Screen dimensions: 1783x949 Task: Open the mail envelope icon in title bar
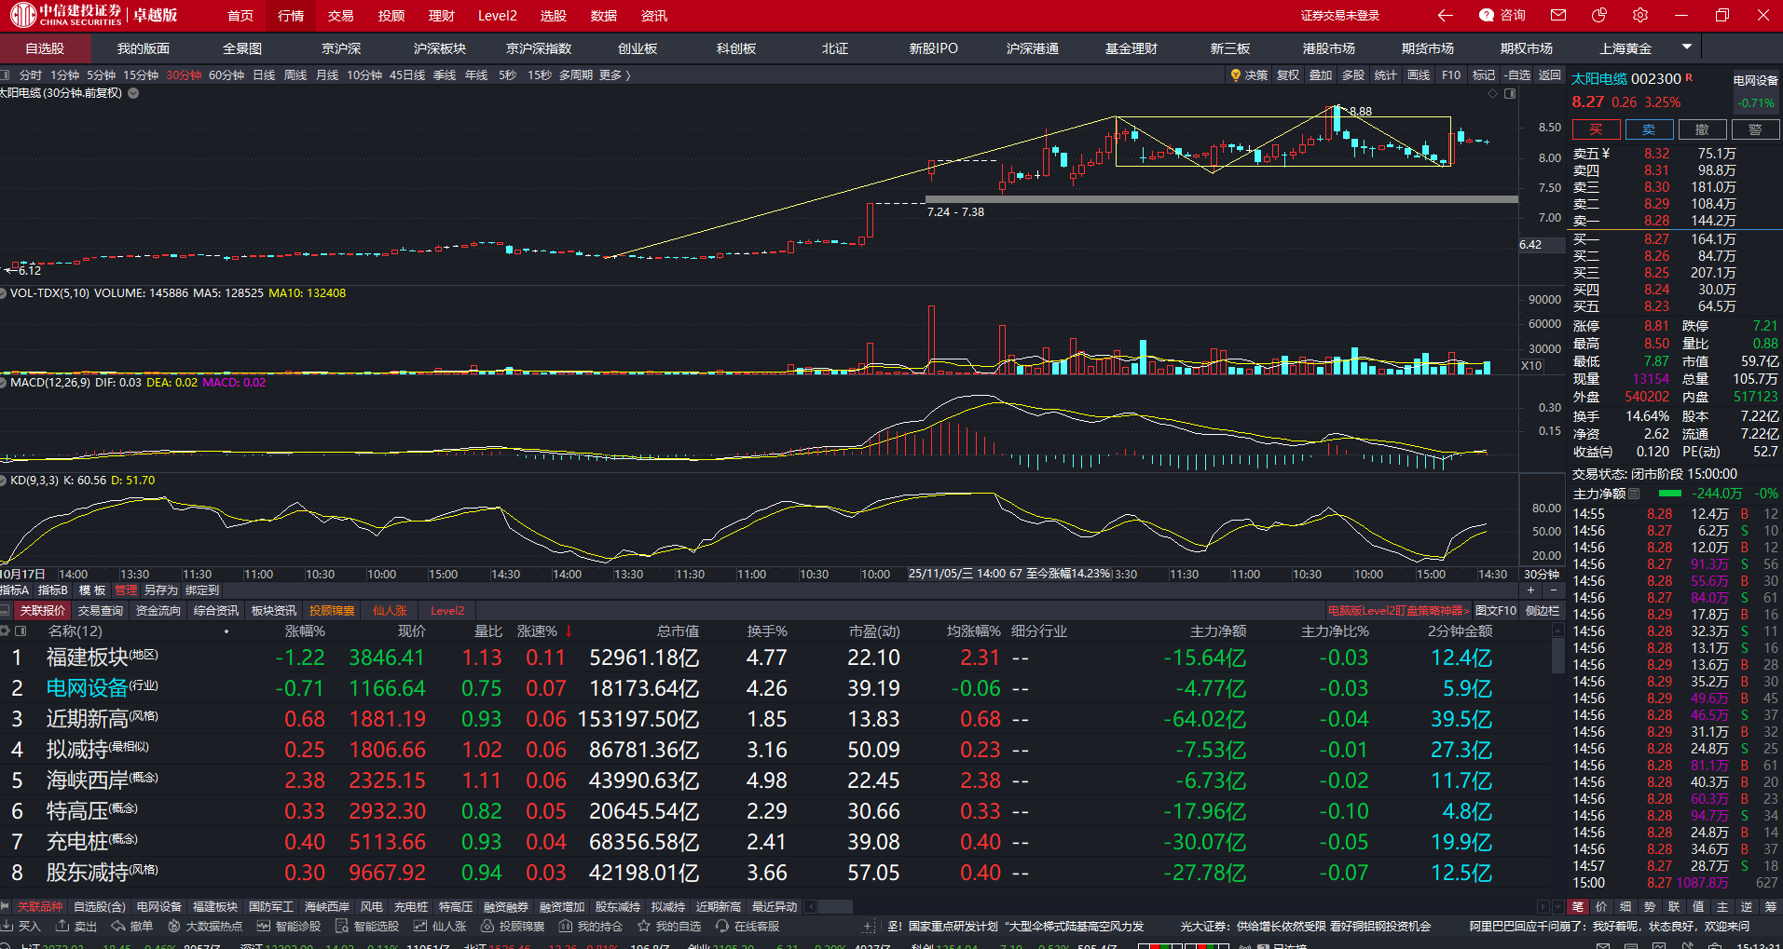pos(1558,15)
